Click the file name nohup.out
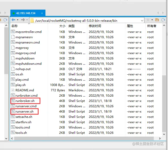 coord(23,69)
